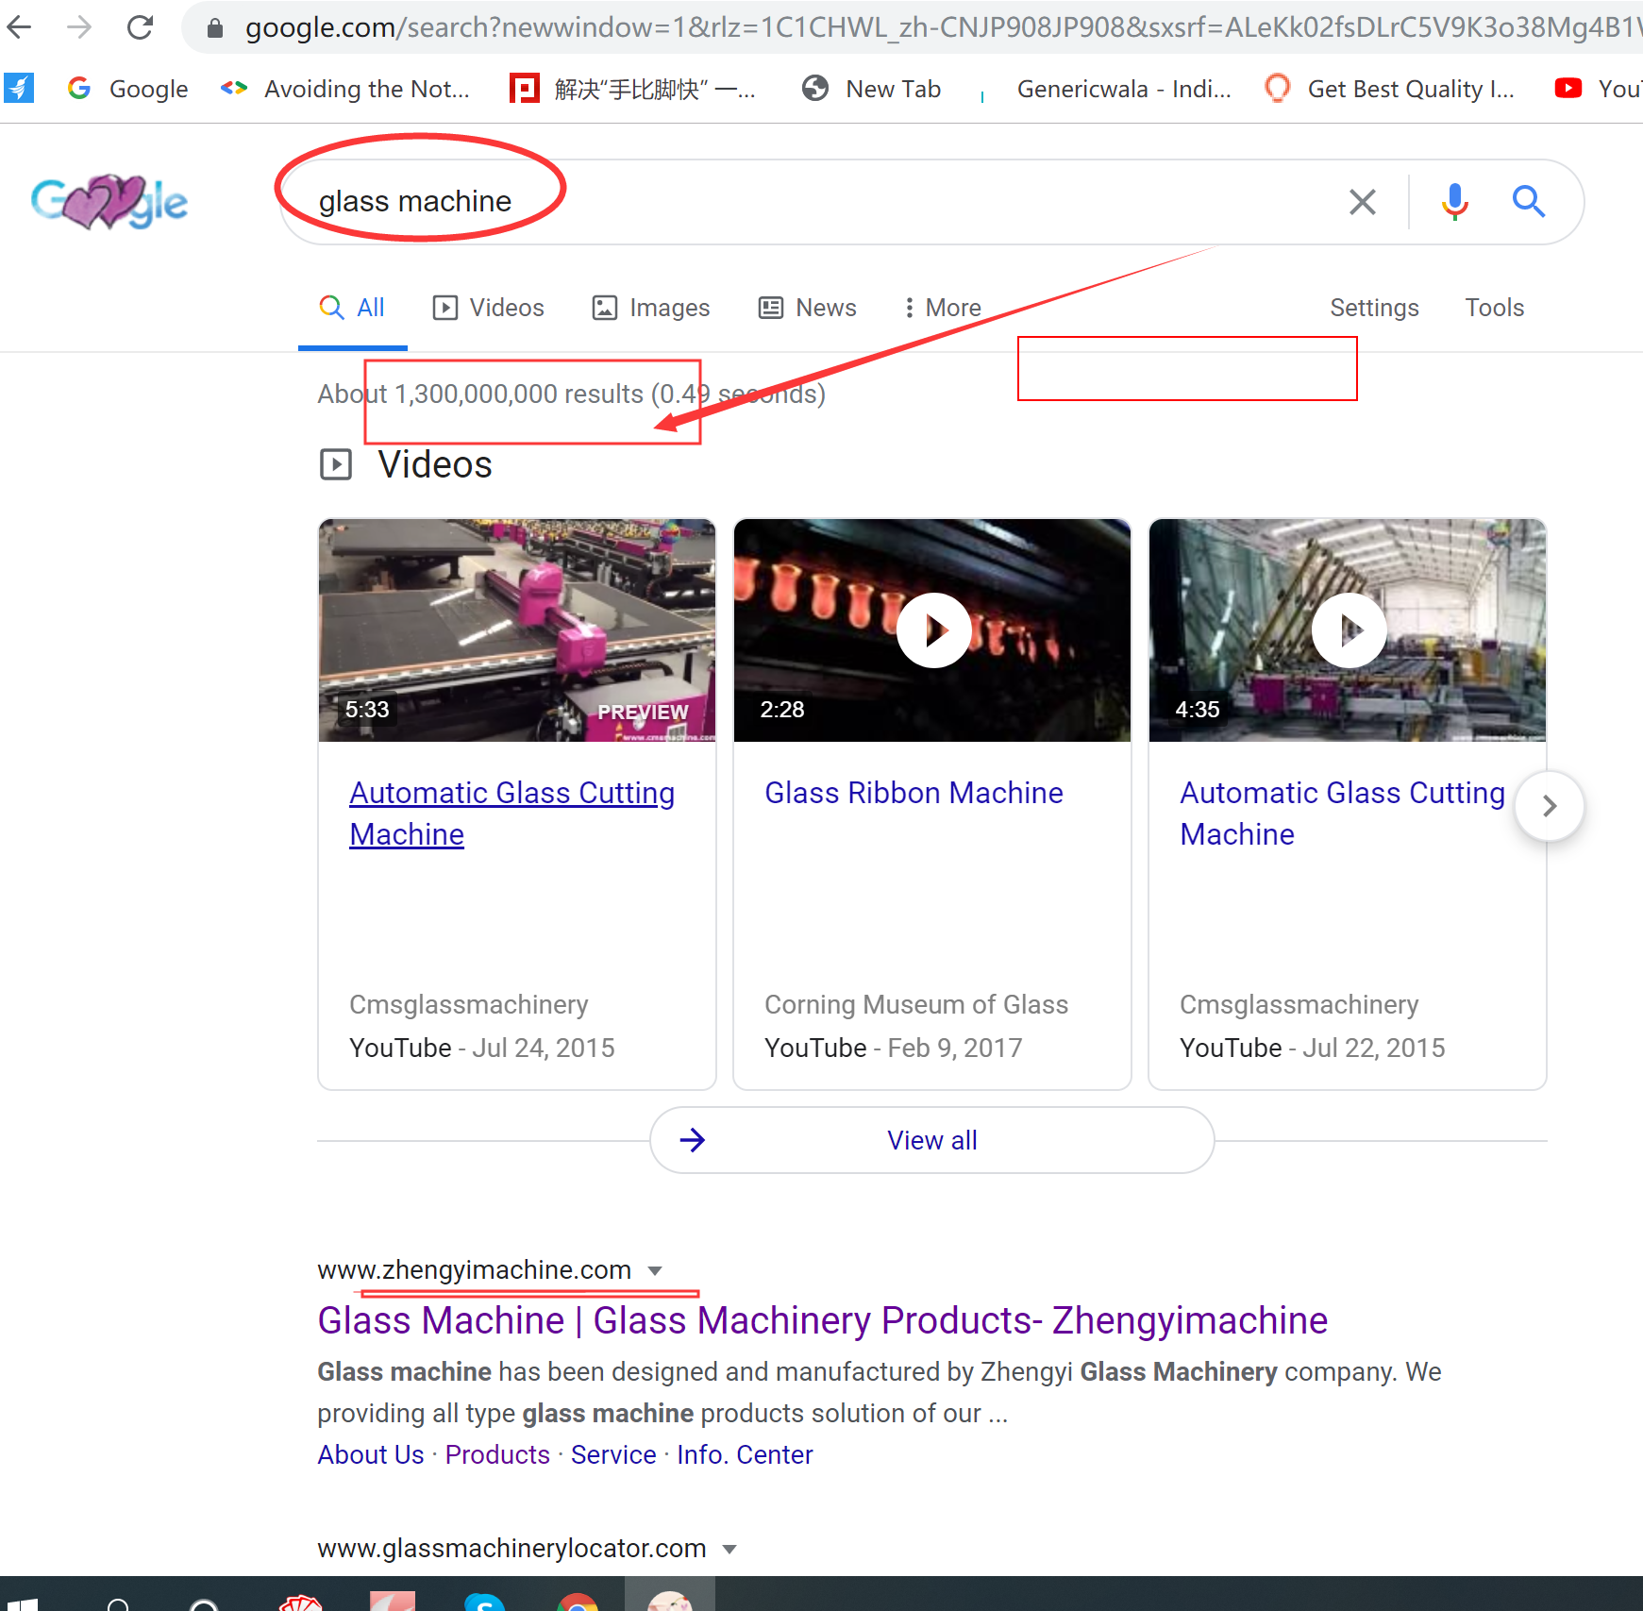This screenshot has width=1643, height=1611.
Task: Open the 解决手比脚快 bookmark
Action: tap(632, 89)
